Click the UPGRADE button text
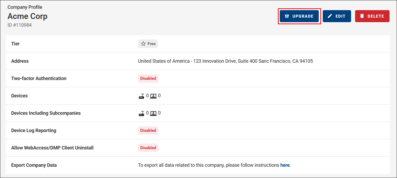Viewport: 397px width, 178px height. [x=303, y=16]
